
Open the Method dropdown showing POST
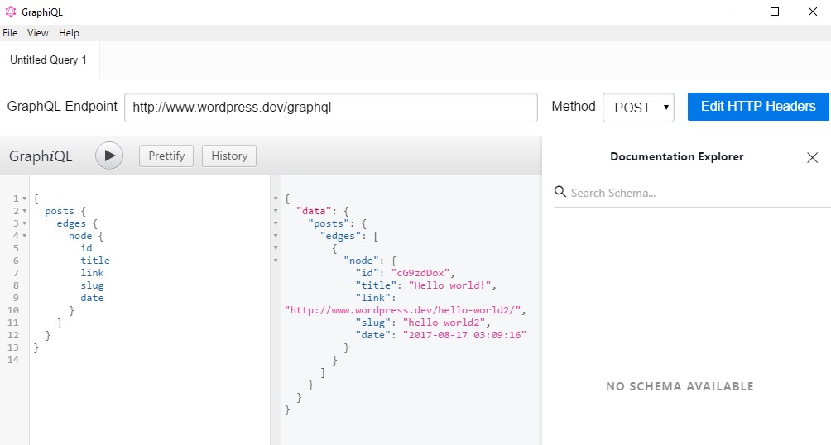pyautogui.click(x=638, y=108)
